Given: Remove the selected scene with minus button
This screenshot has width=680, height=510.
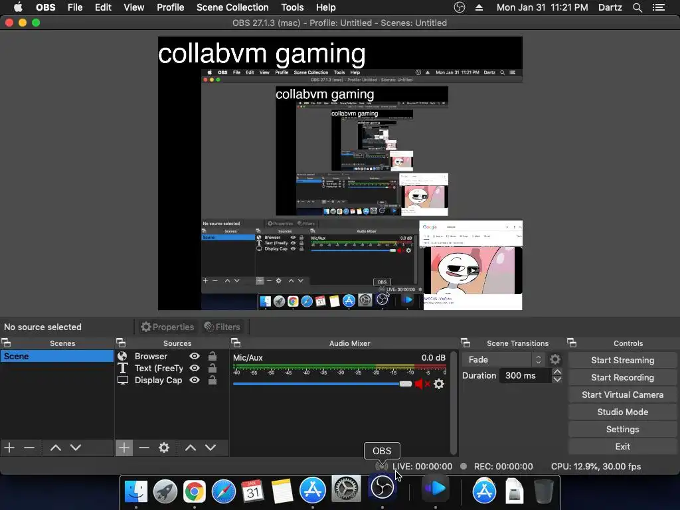Looking at the screenshot, I should (x=29, y=448).
